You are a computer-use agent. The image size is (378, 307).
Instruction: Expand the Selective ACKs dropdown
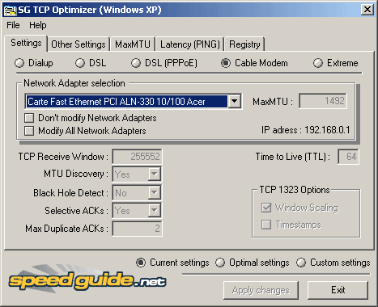(x=155, y=210)
